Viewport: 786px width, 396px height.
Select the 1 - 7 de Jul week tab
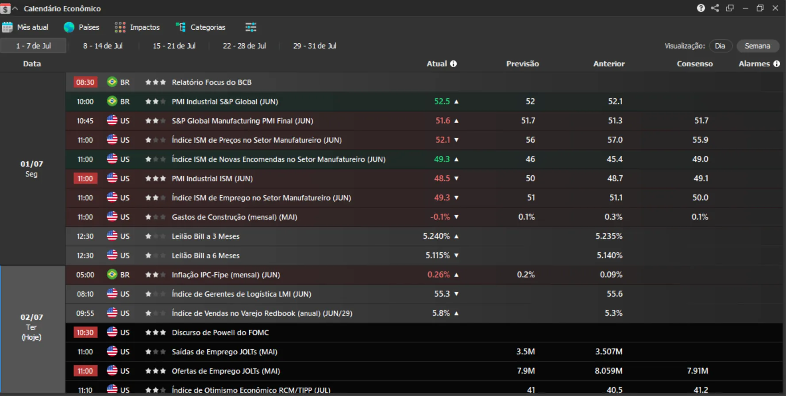point(33,46)
